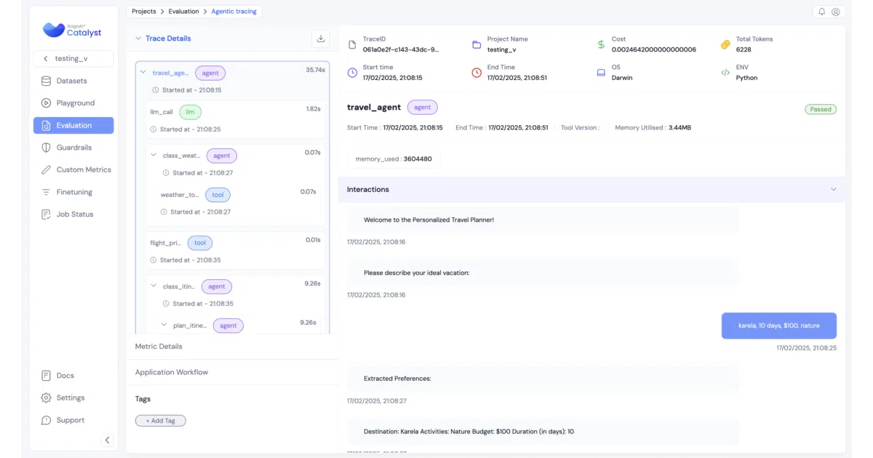Collapse the travel_agent tree node
The image size is (873, 458).
coord(143,73)
